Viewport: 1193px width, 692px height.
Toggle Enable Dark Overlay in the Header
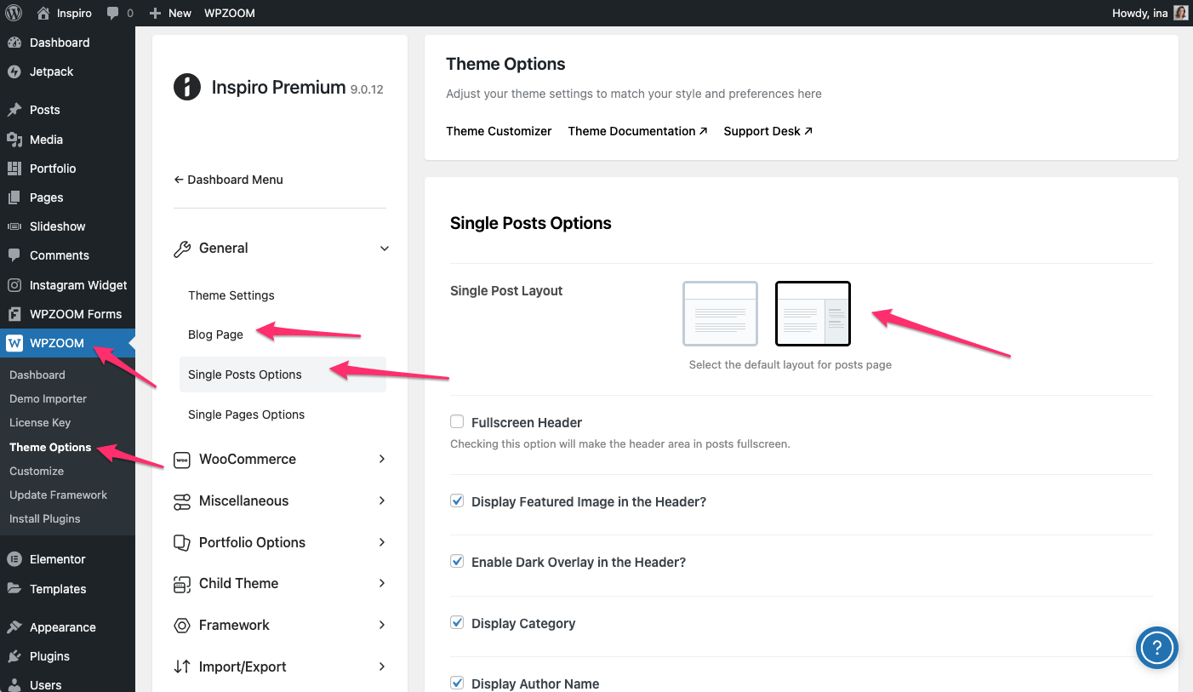click(457, 562)
